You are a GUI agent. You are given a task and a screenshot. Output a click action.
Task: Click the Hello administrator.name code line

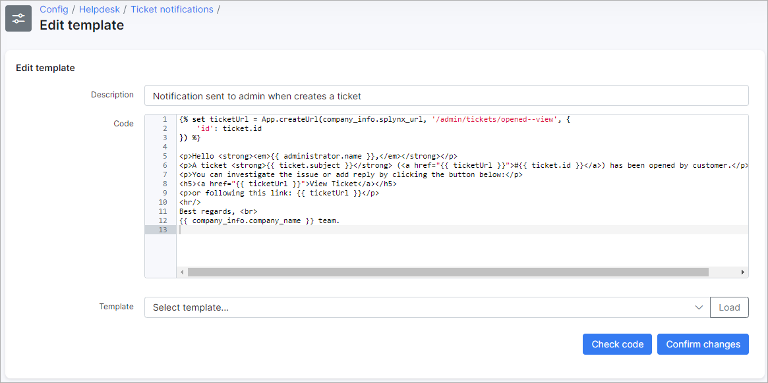tap(318, 157)
